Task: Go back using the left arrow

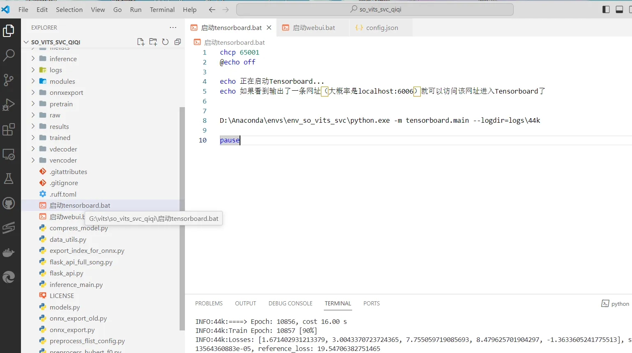Action: 212,9
